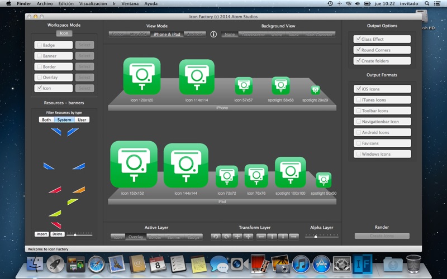447x279 pixels.
Task: Open the Ventana menu
Action: pos(130,3)
